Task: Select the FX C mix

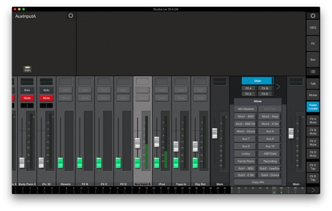Action: 250,94
